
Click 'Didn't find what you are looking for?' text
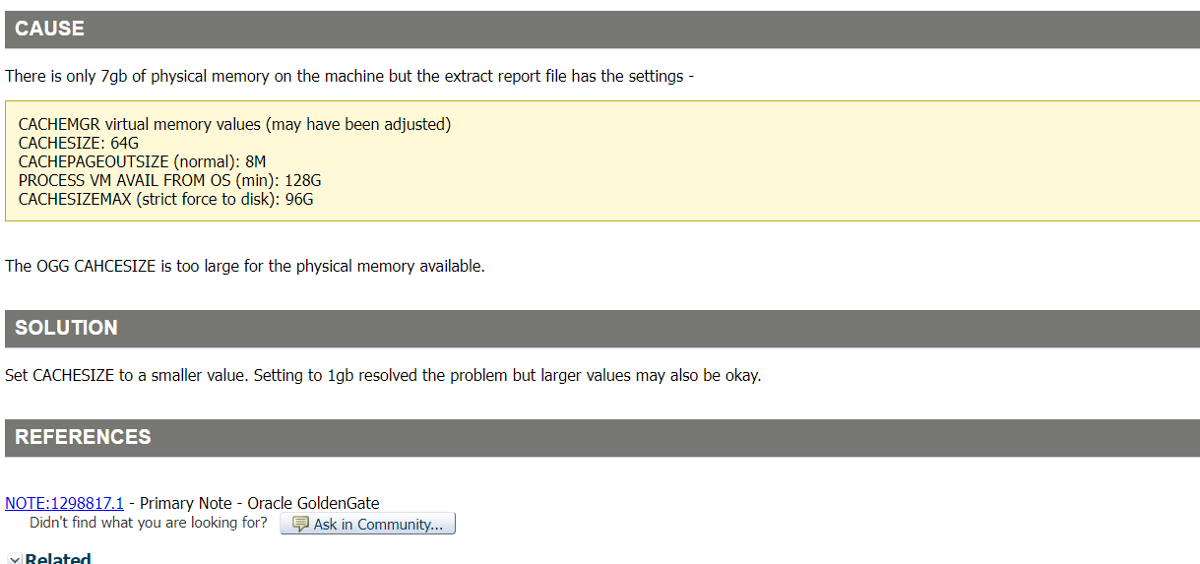149,523
